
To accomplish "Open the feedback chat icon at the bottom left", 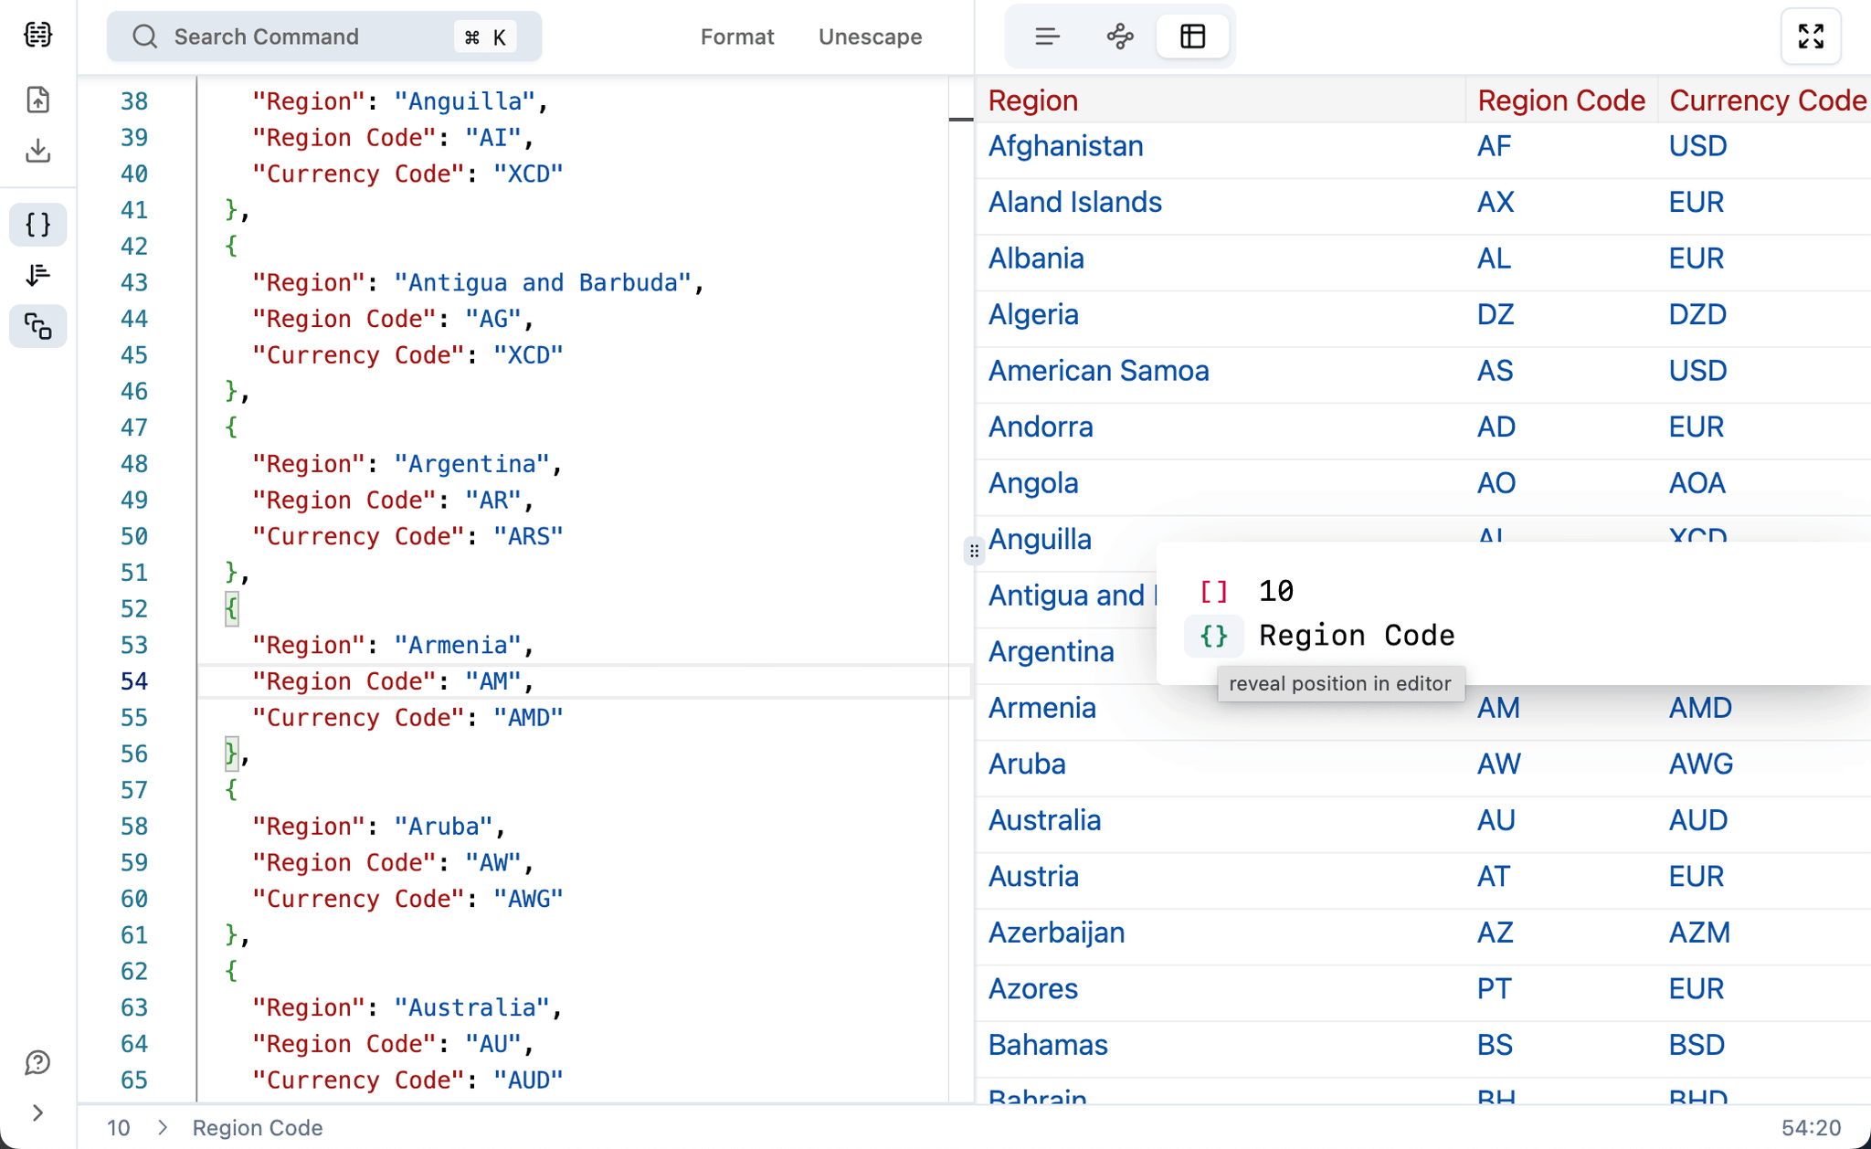I will pyautogui.click(x=37, y=1062).
